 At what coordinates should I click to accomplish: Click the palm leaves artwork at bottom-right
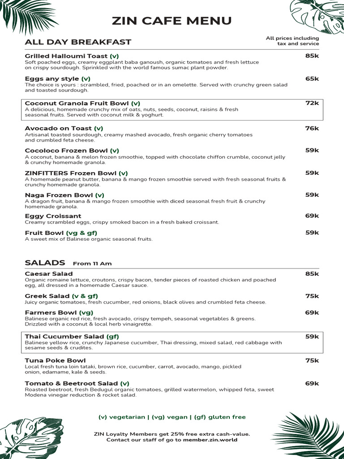(x=308, y=434)
